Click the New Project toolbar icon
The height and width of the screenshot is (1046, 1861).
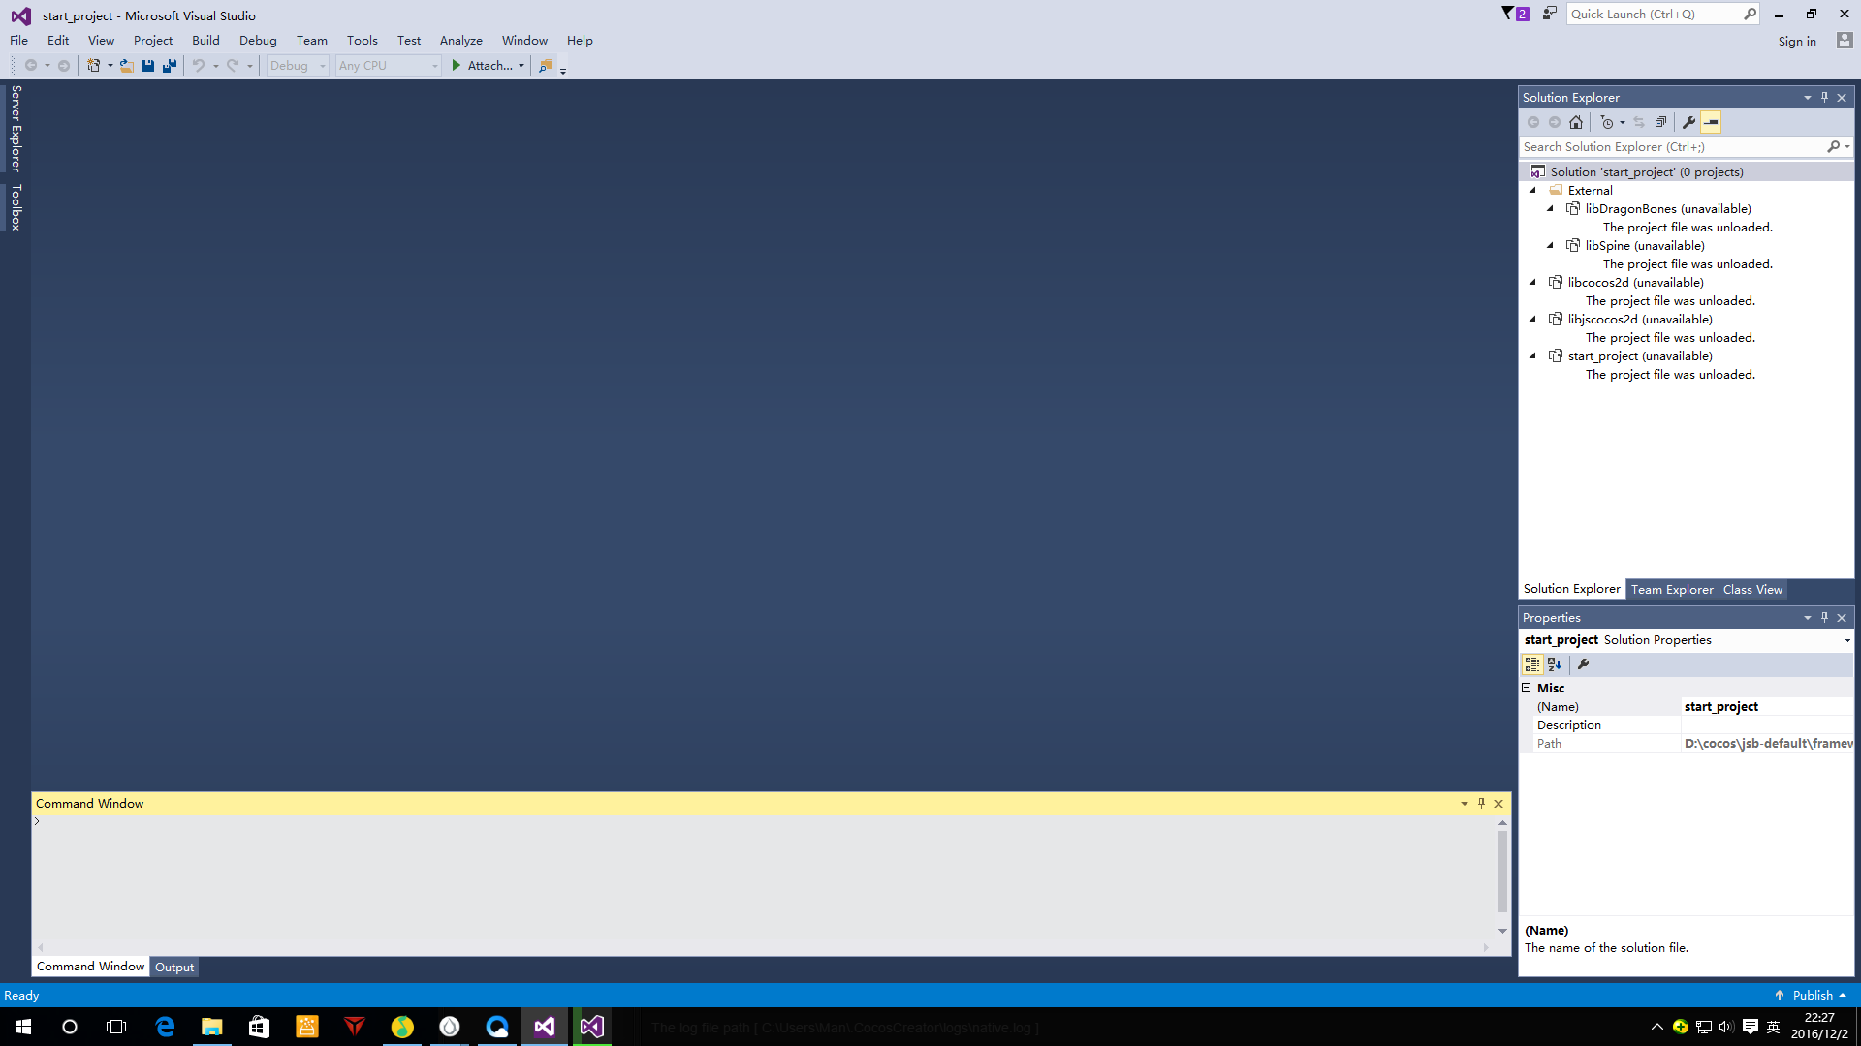[x=94, y=66]
